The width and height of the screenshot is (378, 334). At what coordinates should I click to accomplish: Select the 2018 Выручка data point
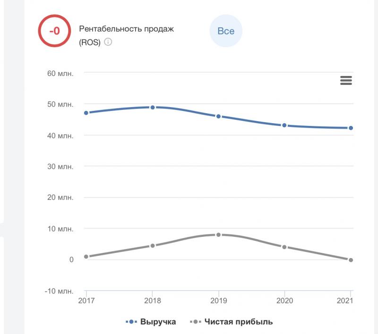click(x=153, y=108)
